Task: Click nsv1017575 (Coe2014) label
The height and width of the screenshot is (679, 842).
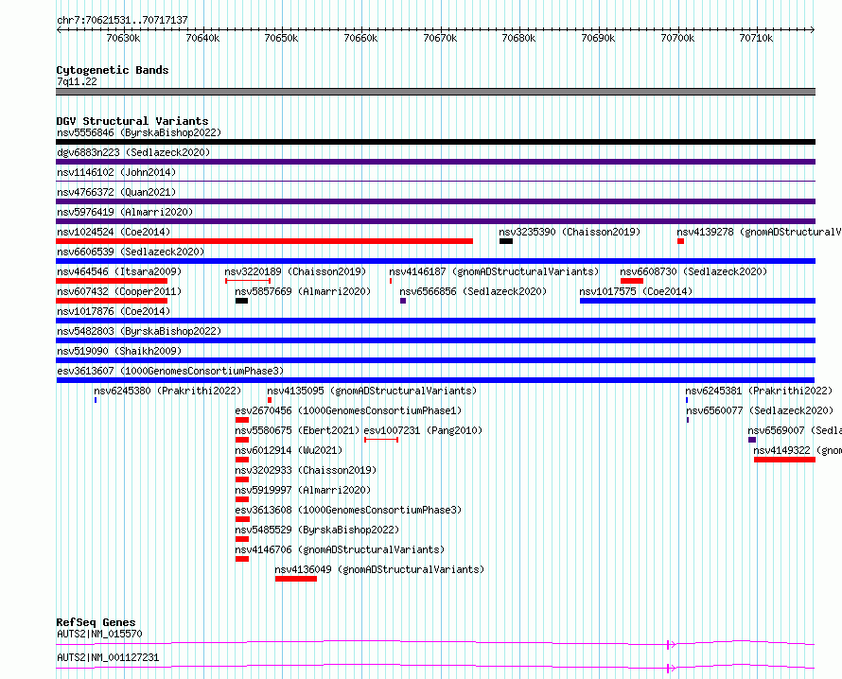Action: click(x=637, y=291)
